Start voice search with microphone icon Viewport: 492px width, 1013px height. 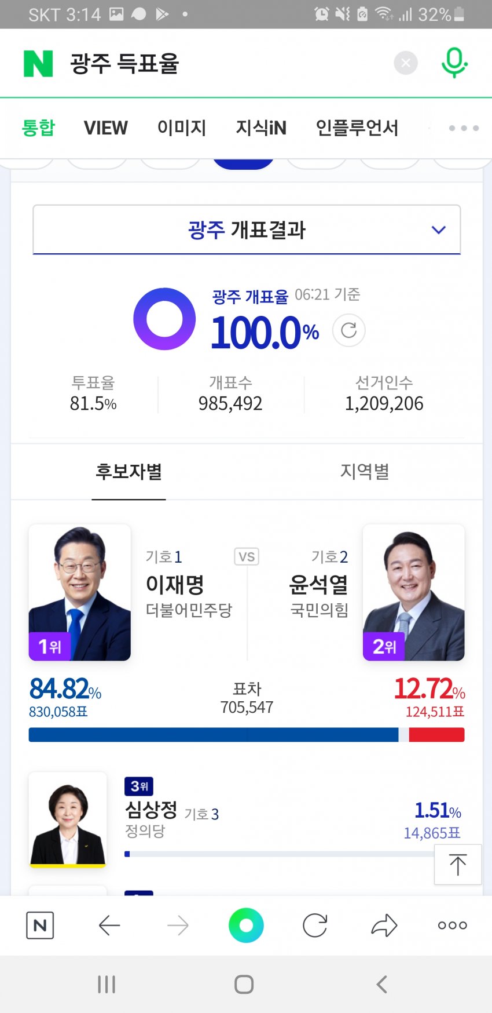click(x=454, y=63)
